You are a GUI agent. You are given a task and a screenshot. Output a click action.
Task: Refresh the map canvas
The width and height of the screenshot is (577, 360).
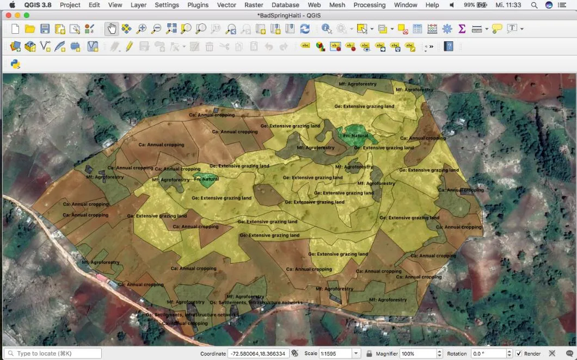pos(305,29)
